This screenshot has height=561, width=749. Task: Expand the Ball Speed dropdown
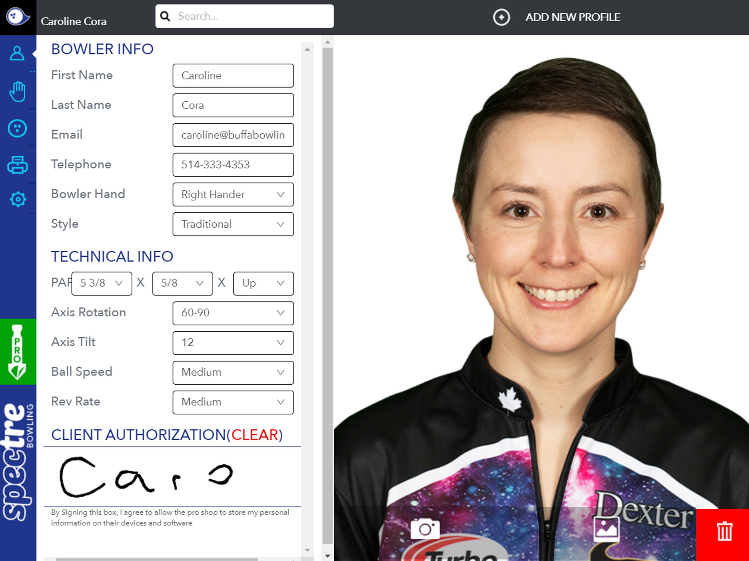pos(233,373)
